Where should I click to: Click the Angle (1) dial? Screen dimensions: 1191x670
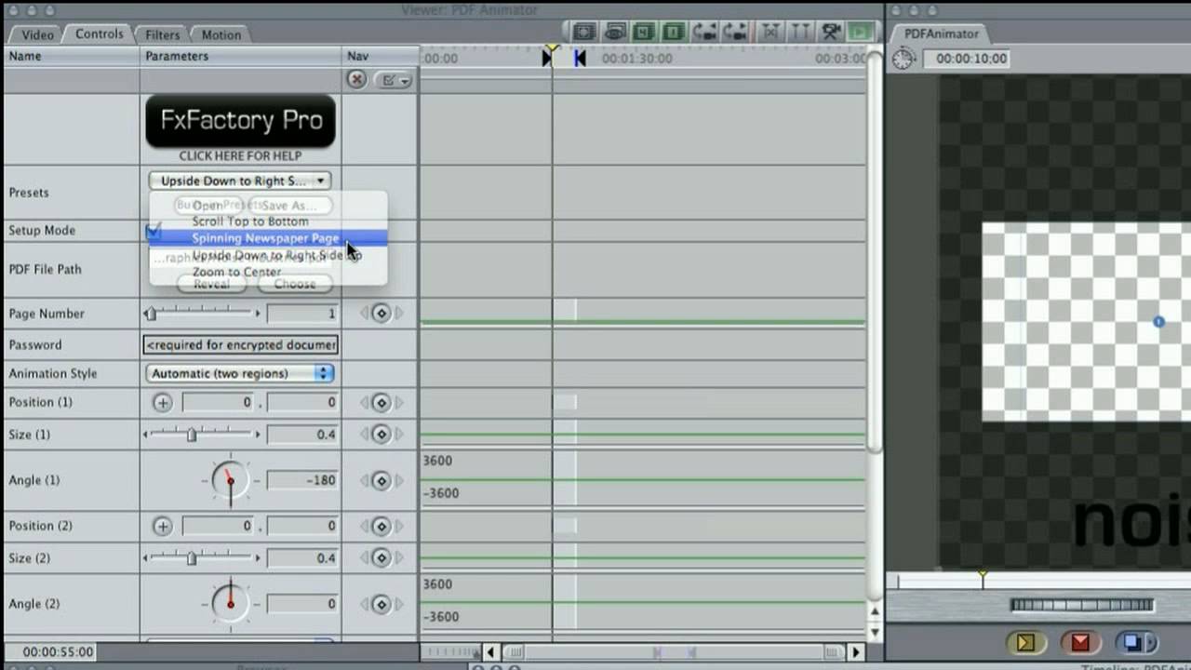(230, 480)
